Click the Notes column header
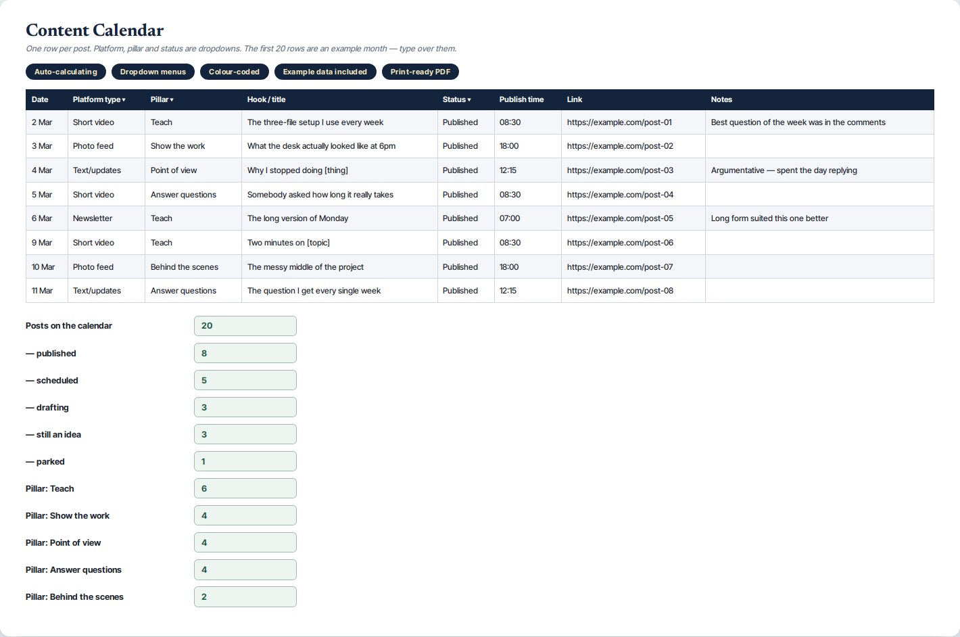Image resolution: width=960 pixels, height=637 pixels. (x=819, y=99)
